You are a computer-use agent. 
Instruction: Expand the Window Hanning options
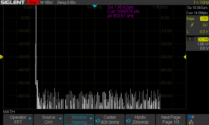79,120
